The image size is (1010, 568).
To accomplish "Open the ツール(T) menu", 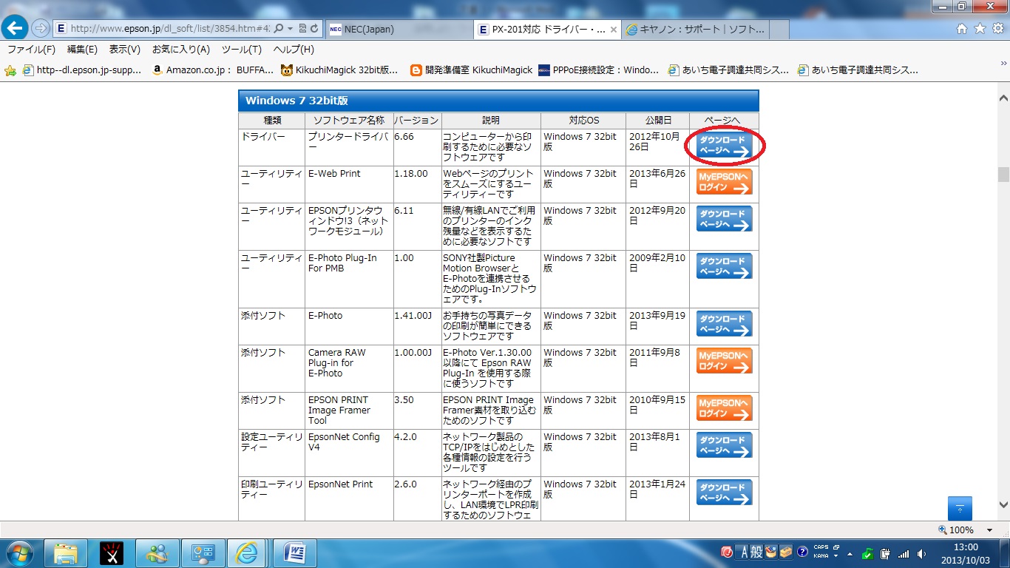I will tap(242, 50).
